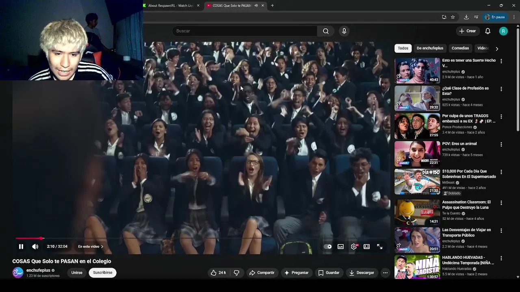Open options menu for 'POV: Eres un animal'

(x=501, y=144)
